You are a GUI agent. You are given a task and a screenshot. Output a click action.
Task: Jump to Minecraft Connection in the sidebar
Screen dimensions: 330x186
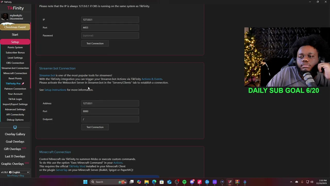pos(15,73)
